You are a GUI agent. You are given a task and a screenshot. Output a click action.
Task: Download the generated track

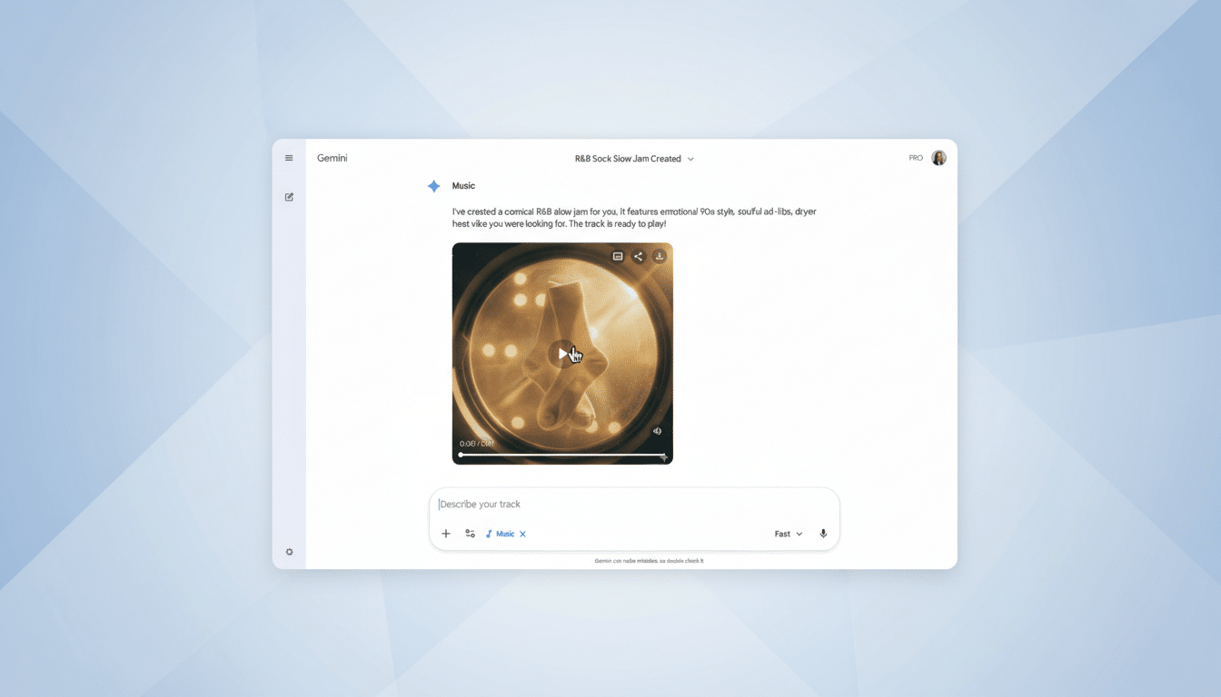pos(660,257)
